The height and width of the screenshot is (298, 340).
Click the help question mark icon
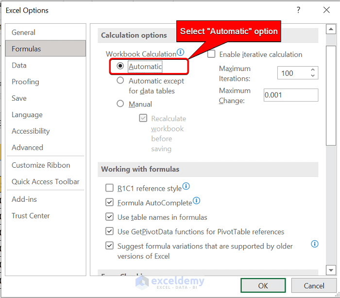pos(299,10)
